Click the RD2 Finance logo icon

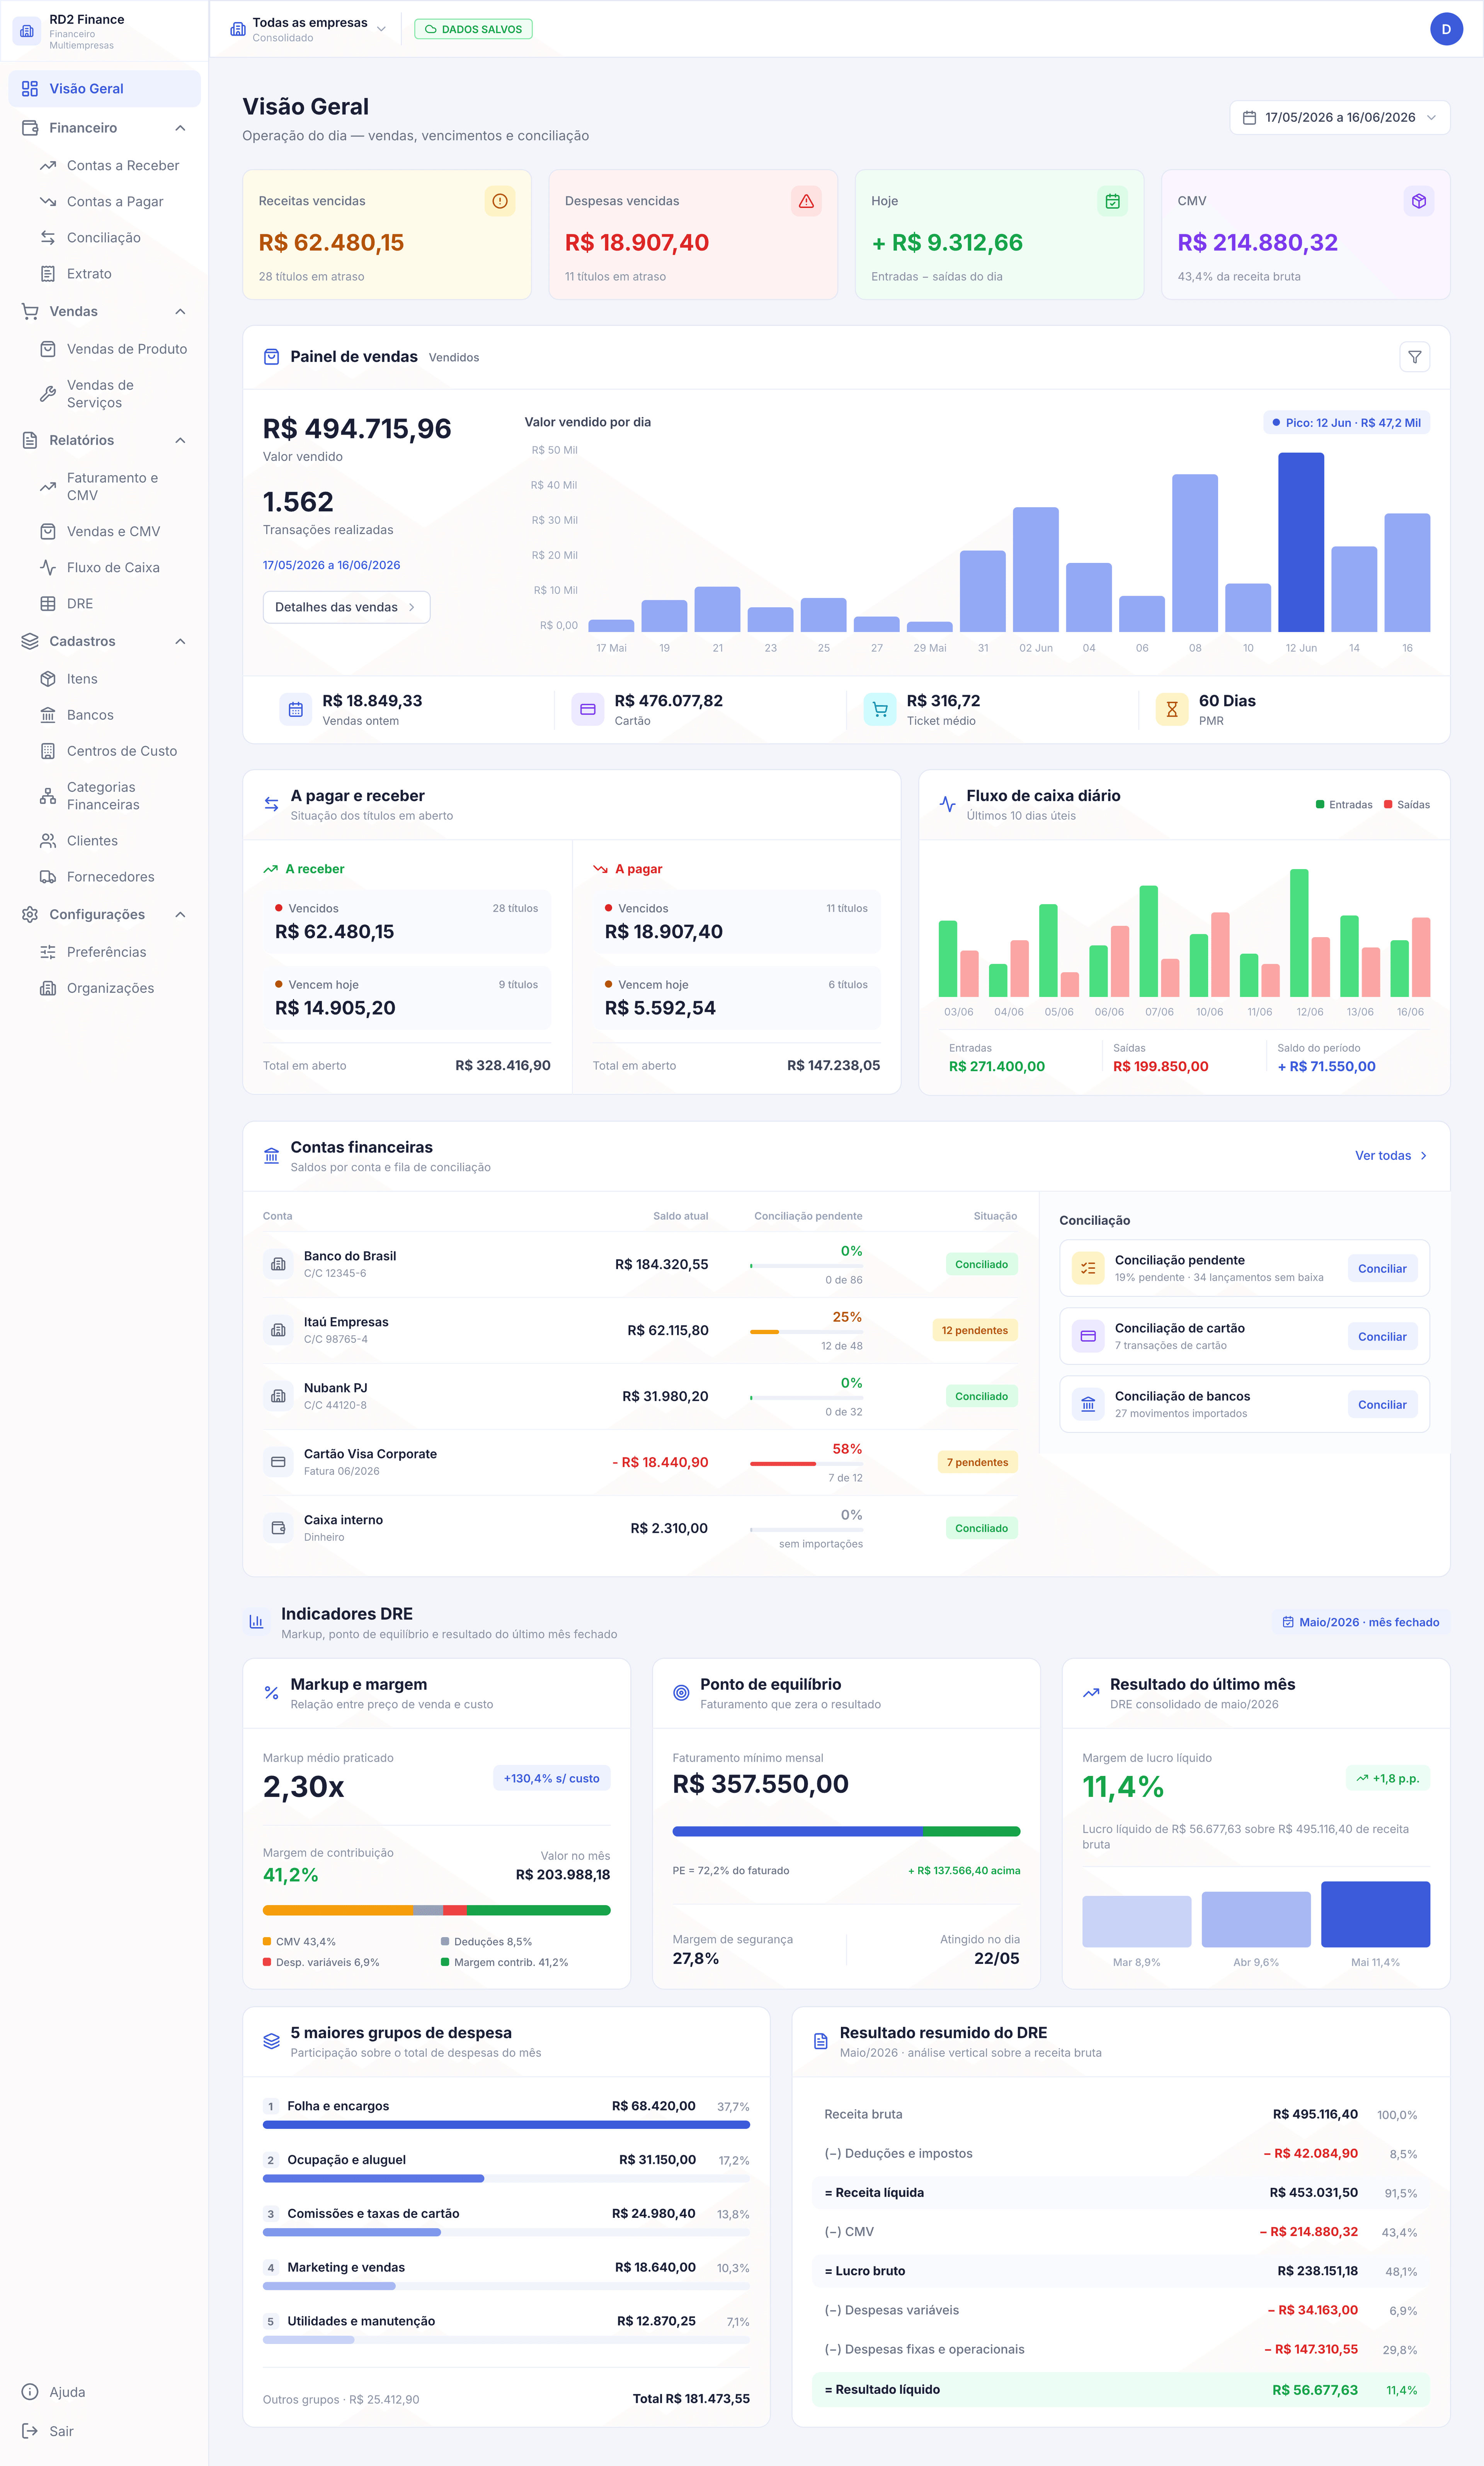(27, 30)
